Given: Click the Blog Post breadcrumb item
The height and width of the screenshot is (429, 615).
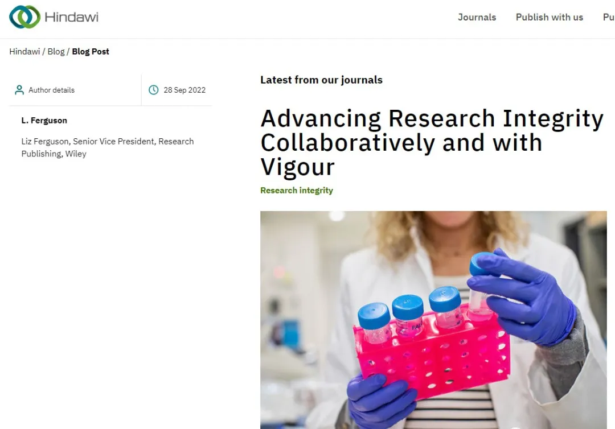Looking at the screenshot, I should click(91, 51).
